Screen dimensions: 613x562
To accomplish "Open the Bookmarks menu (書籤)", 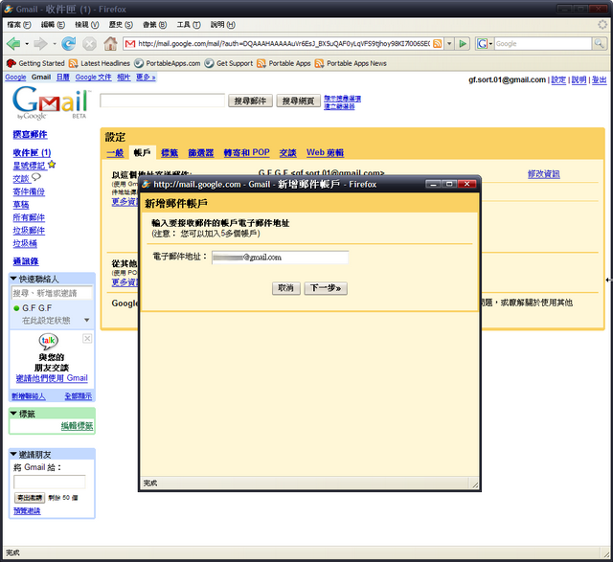I will coord(154,25).
